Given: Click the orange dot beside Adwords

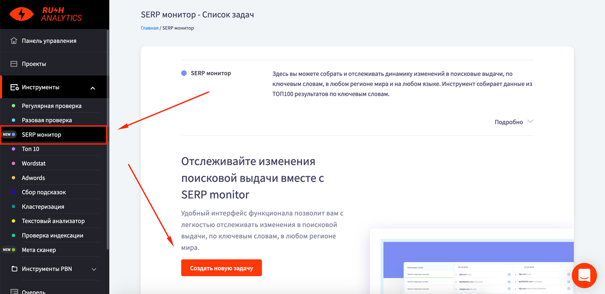Looking at the screenshot, I should pos(14,178).
